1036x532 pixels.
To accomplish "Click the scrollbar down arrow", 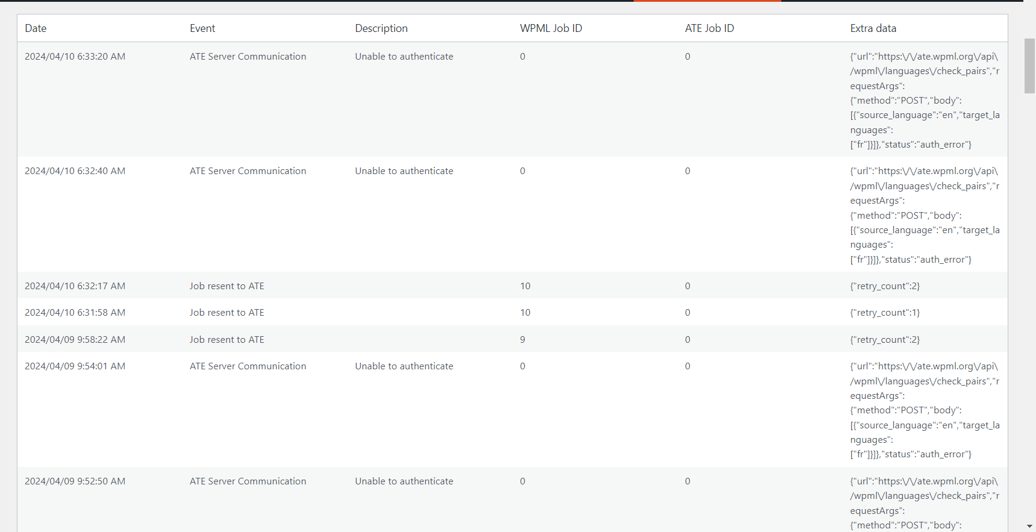I will click(x=1029, y=527).
